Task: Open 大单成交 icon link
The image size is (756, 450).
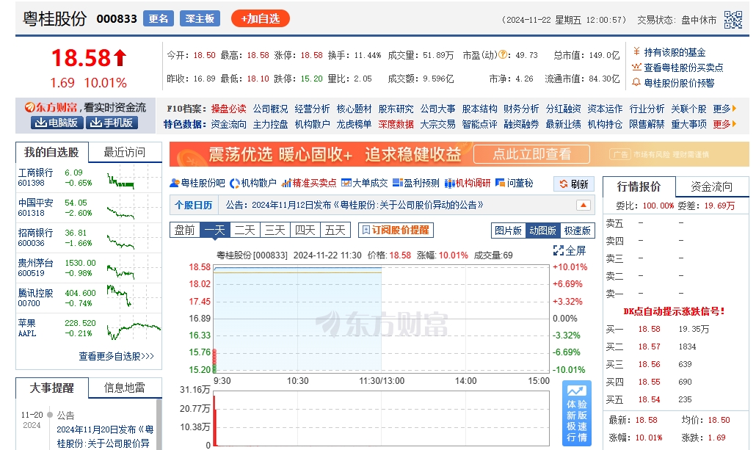Action: [364, 183]
